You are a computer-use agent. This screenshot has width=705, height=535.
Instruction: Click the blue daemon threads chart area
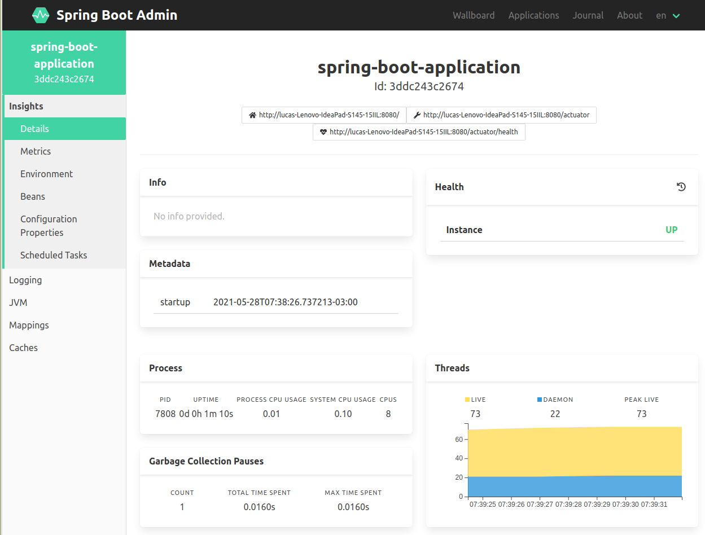(x=575, y=486)
